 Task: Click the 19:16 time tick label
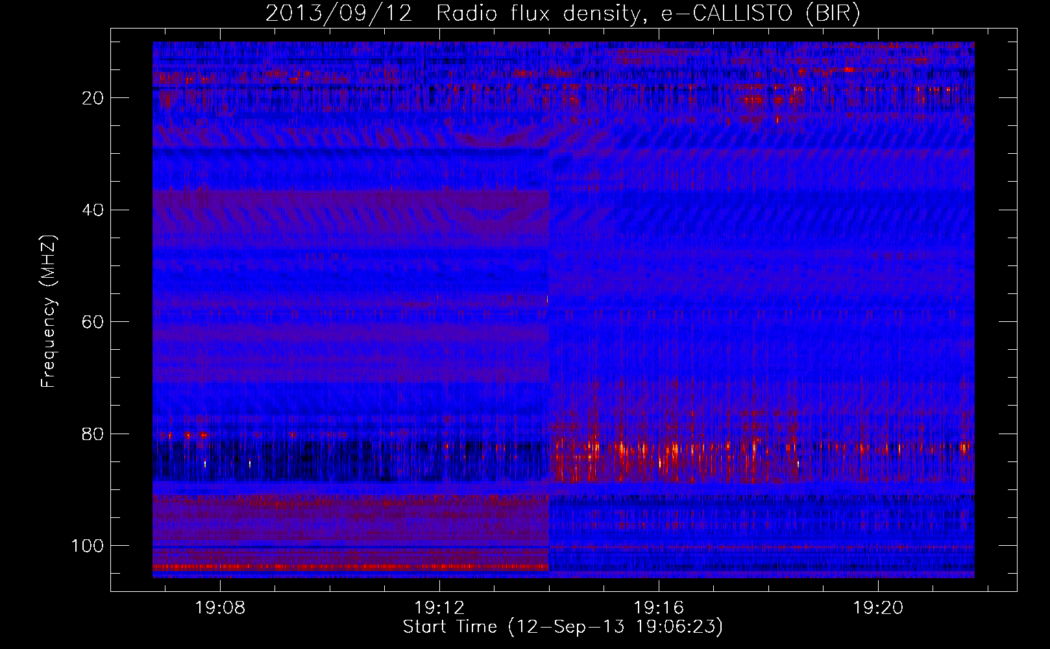659,608
